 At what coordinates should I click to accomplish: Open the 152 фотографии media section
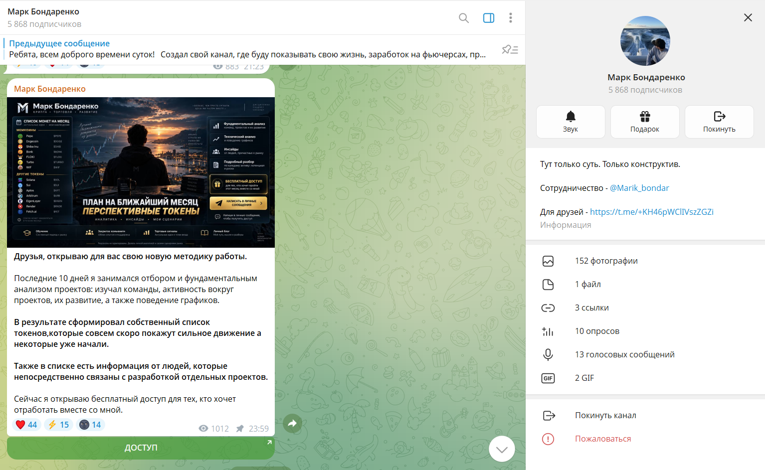click(645, 261)
